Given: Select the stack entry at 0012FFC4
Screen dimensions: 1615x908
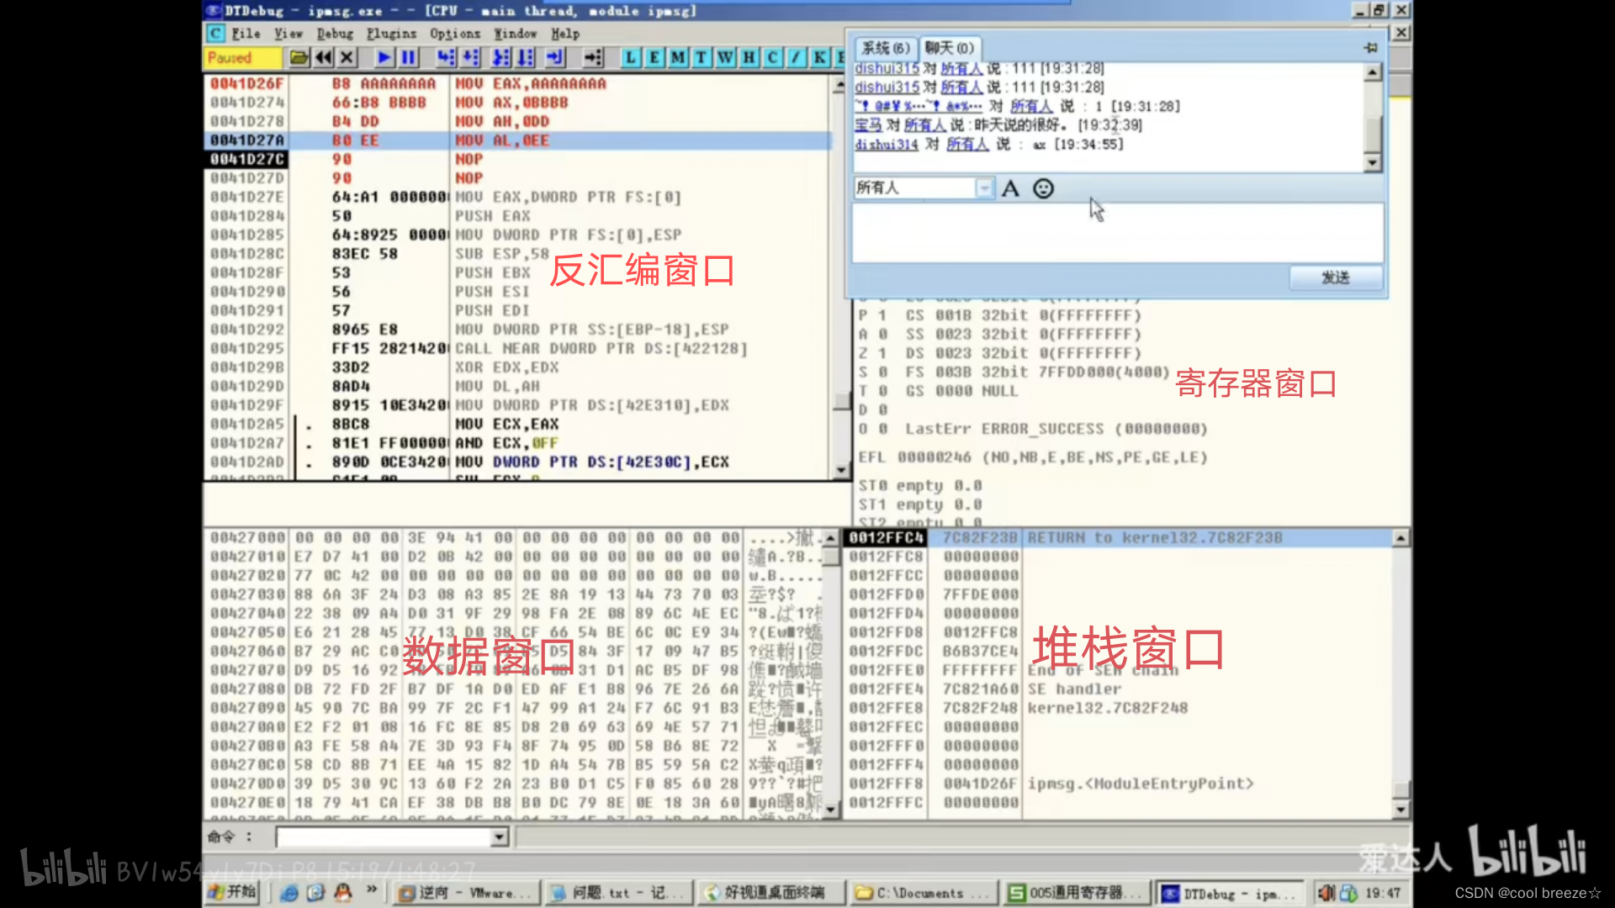Looking at the screenshot, I should tap(1117, 538).
